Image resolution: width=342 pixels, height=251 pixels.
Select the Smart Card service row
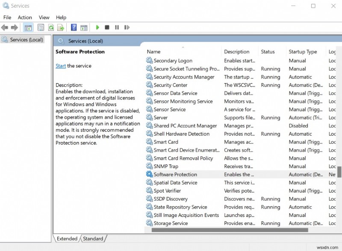(166, 142)
